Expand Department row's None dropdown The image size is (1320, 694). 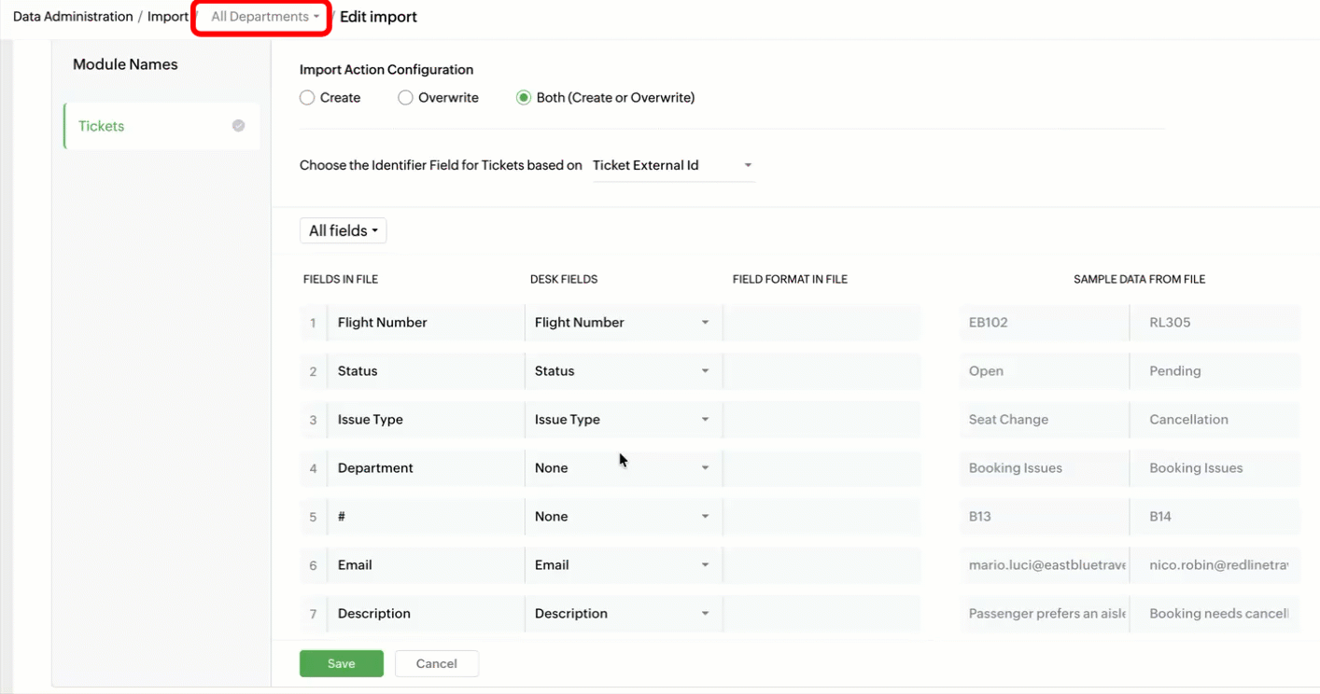pos(622,468)
